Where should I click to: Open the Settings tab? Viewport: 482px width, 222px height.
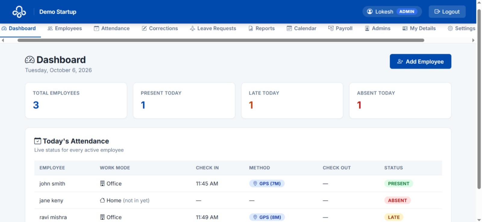tap(462, 28)
